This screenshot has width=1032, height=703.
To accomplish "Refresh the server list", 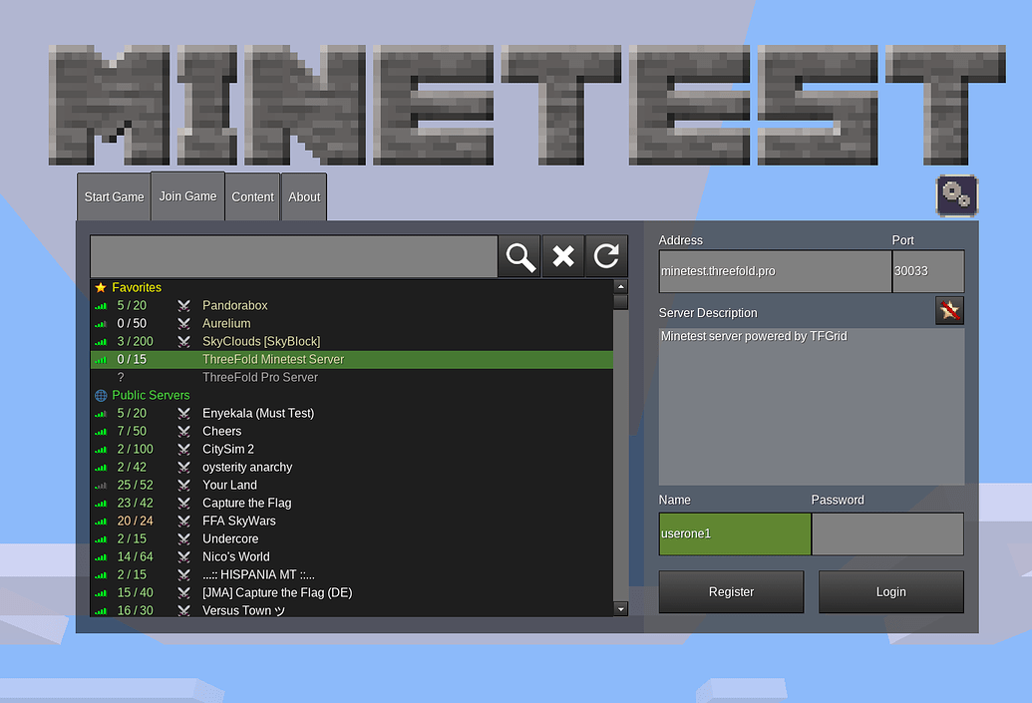I will pyautogui.click(x=606, y=257).
